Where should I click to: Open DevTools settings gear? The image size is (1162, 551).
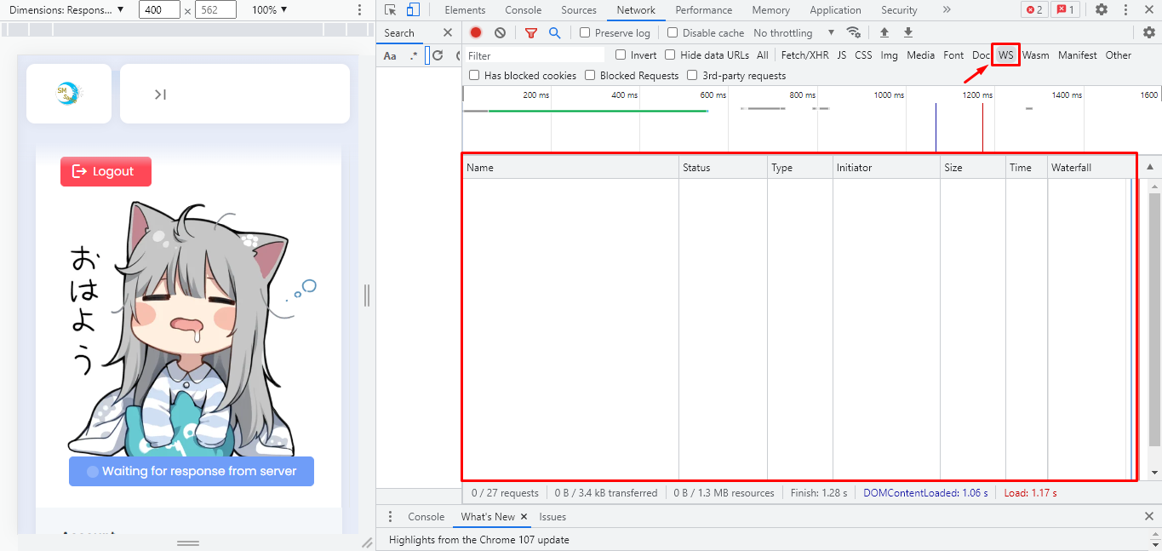point(1102,10)
